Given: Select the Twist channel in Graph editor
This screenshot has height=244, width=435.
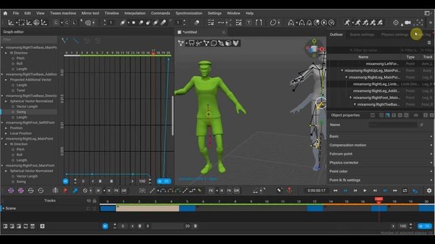Looking at the screenshot, I should coord(20,90).
